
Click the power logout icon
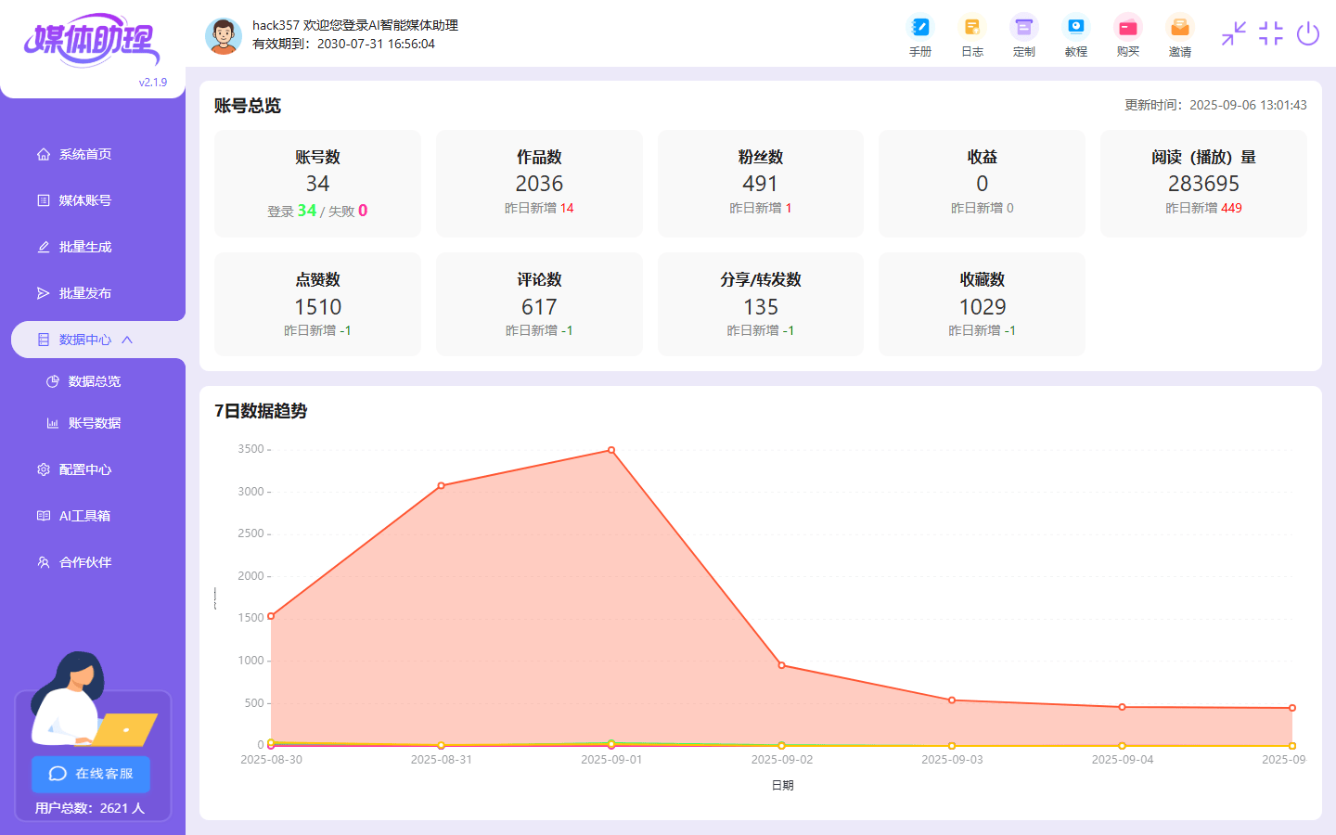click(x=1308, y=34)
